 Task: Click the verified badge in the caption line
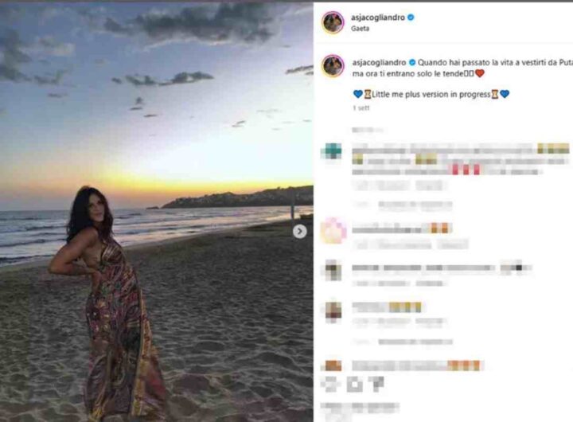(412, 63)
